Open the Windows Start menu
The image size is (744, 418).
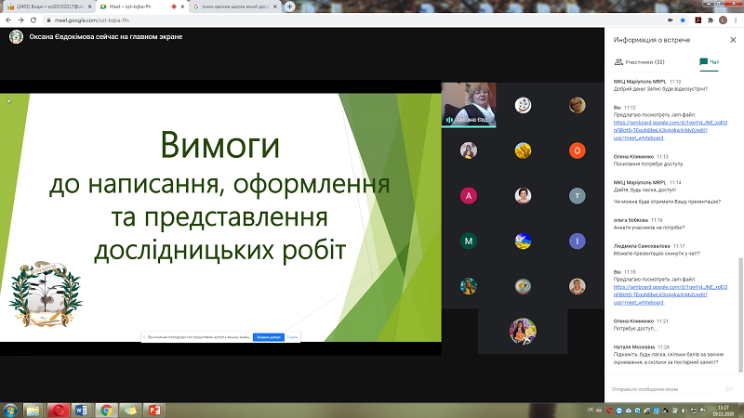tap(10, 410)
